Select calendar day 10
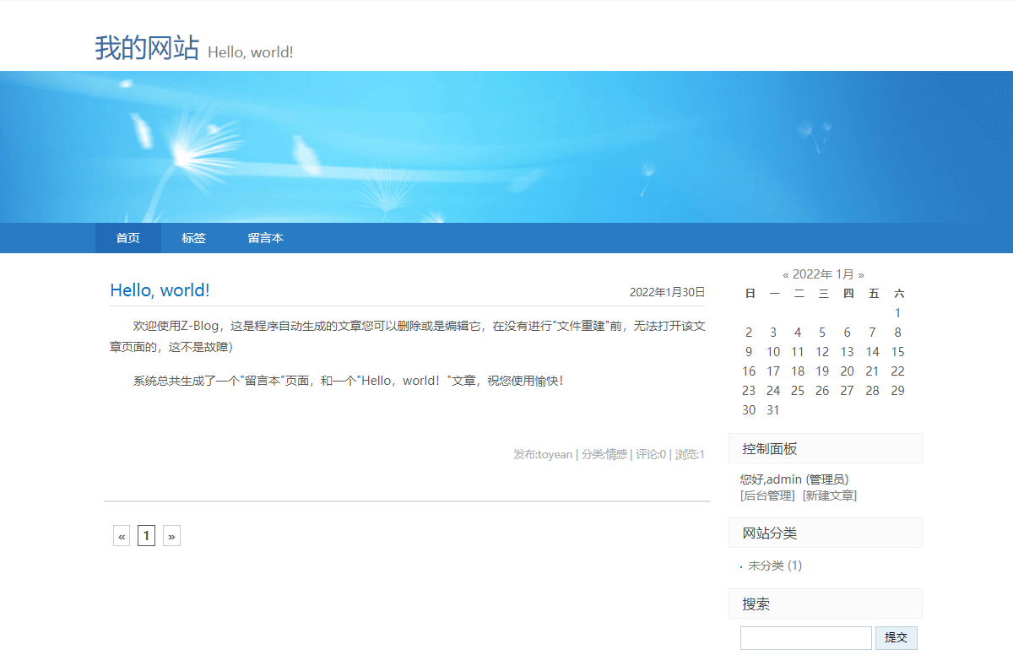The height and width of the screenshot is (655, 1013). click(773, 352)
